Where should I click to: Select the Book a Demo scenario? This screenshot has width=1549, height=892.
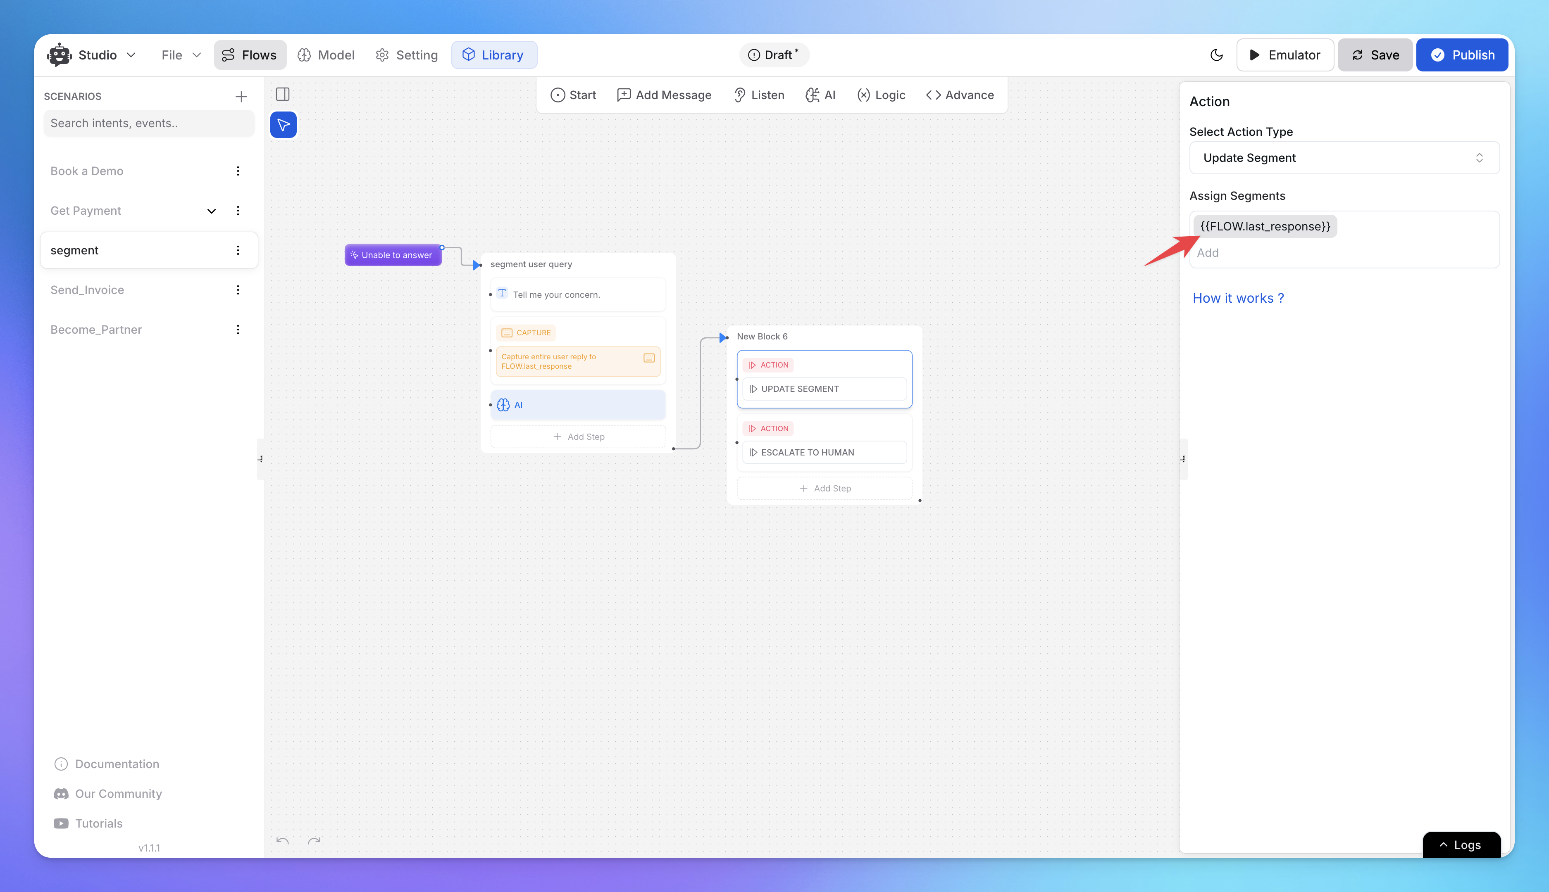(x=87, y=171)
